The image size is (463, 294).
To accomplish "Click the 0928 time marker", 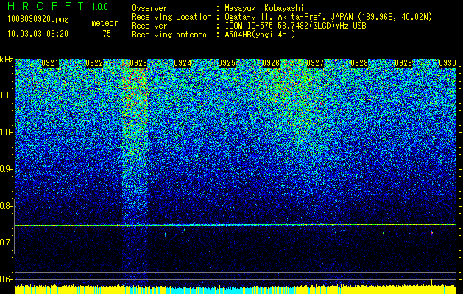I will click(359, 63).
